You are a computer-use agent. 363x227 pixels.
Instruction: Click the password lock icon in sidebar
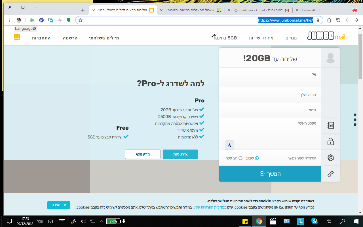[x=330, y=142]
